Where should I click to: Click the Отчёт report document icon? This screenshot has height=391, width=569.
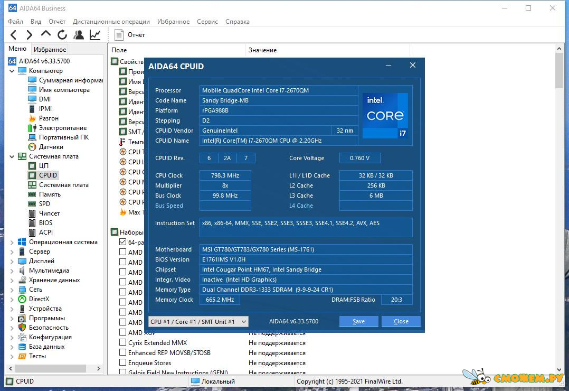point(119,35)
